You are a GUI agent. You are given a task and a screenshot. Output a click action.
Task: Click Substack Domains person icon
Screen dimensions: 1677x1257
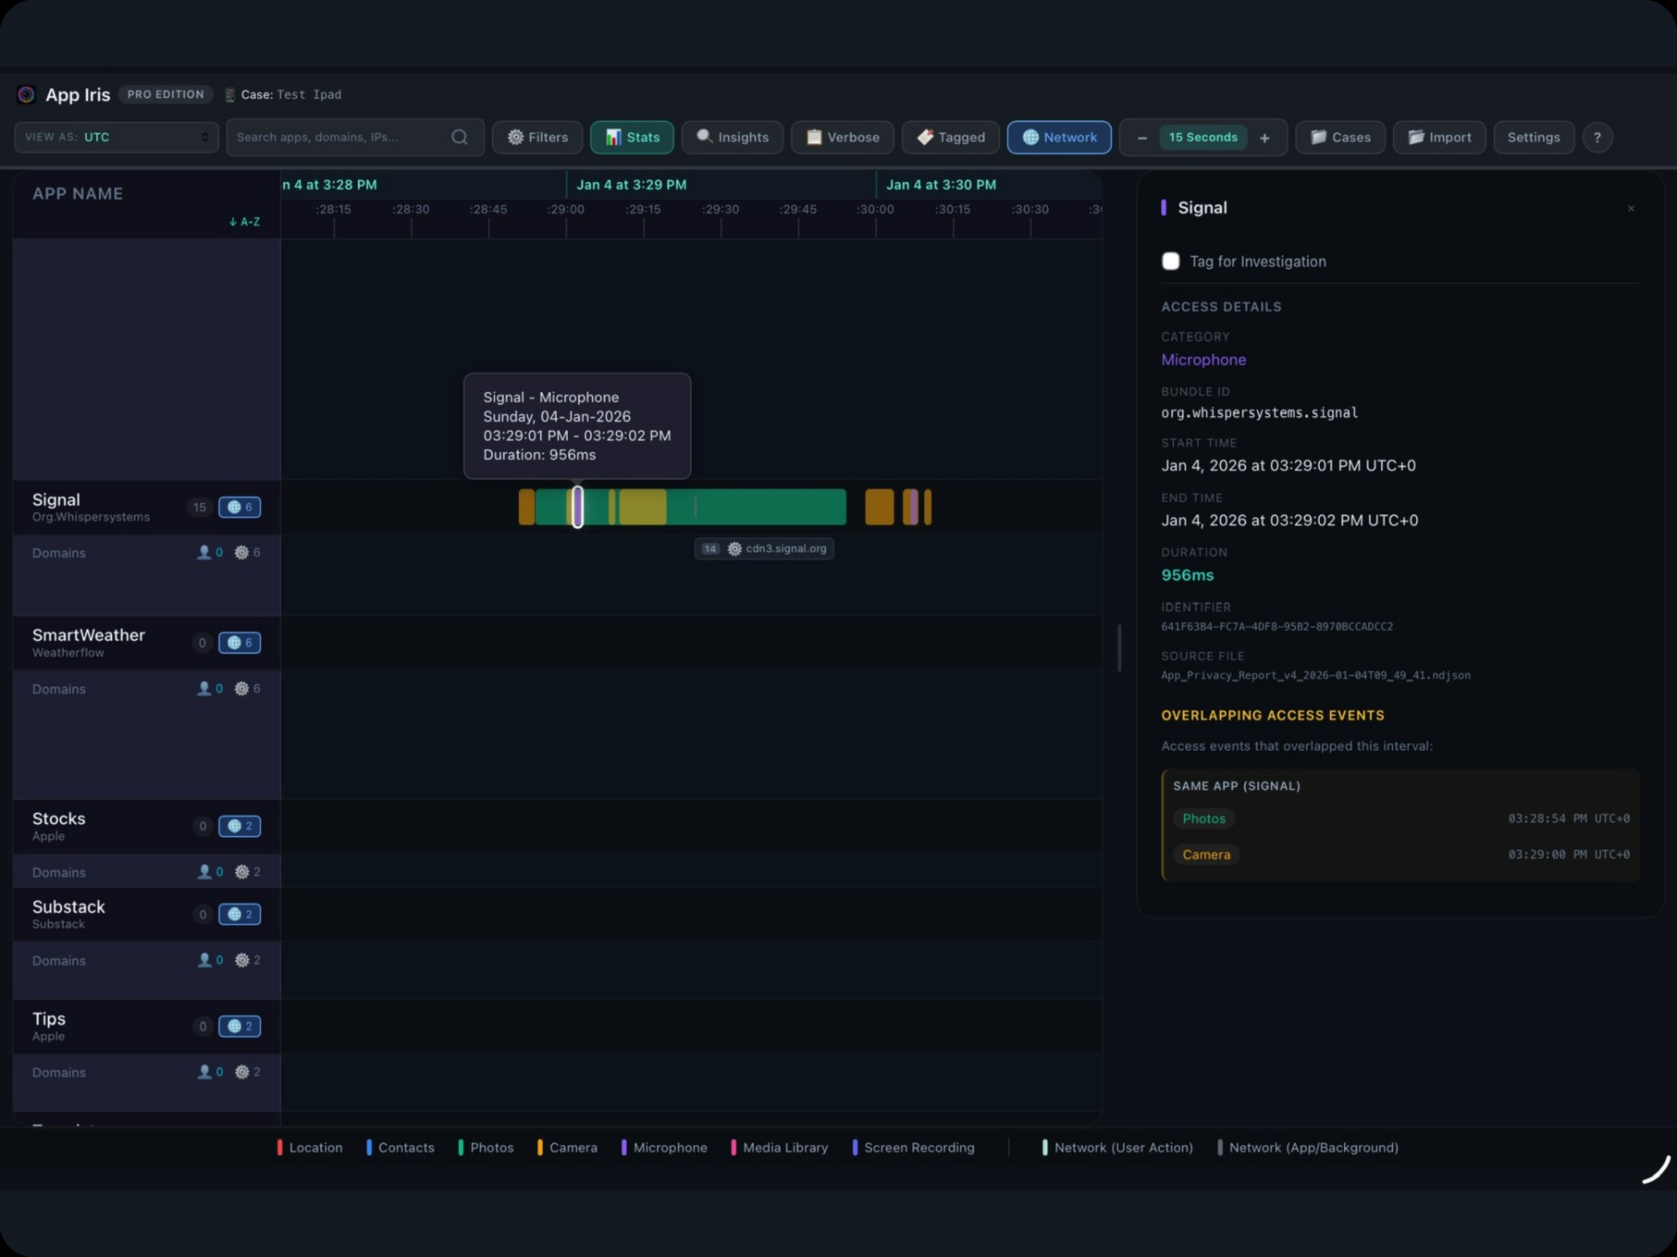(x=204, y=960)
